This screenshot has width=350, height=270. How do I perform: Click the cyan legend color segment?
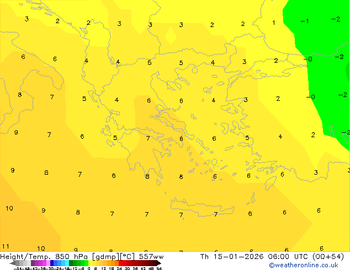(x=67, y=263)
